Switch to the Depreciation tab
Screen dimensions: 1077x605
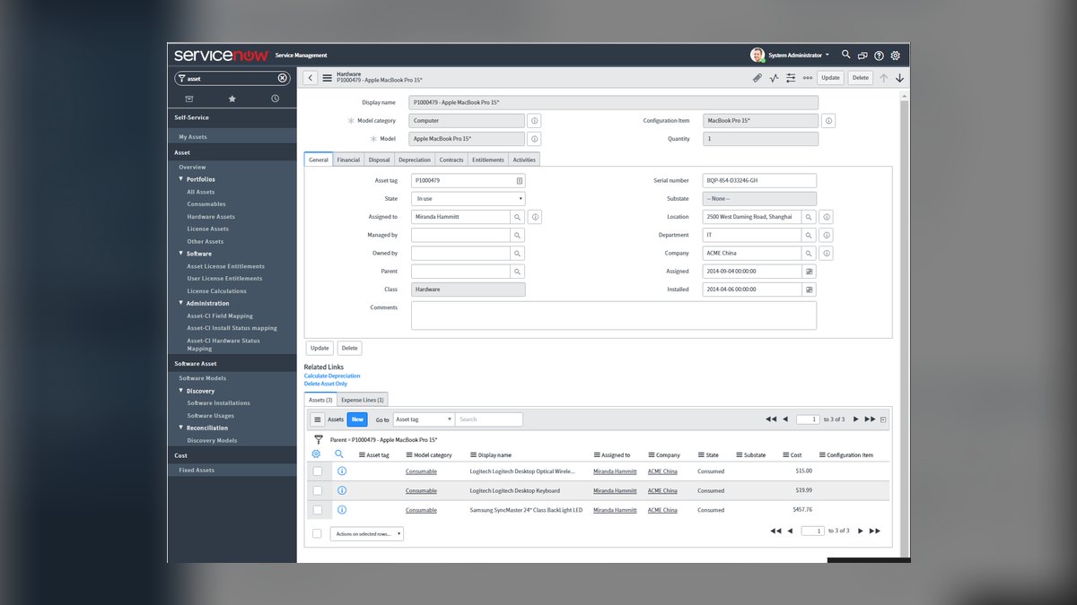(x=415, y=160)
